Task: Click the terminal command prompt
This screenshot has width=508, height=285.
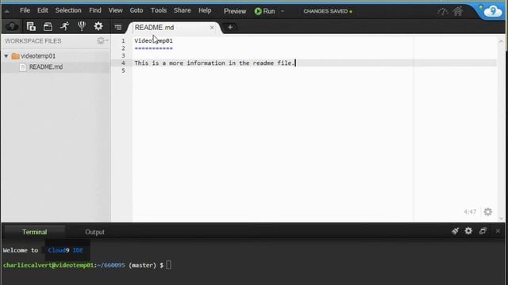Action: coord(87,265)
